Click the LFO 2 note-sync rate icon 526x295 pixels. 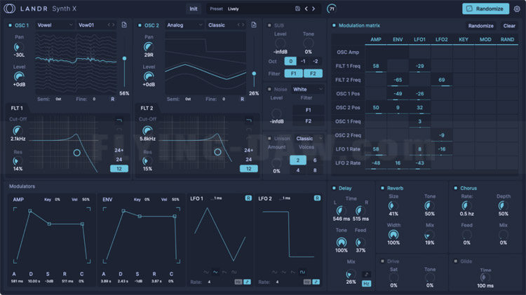tap(316, 282)
